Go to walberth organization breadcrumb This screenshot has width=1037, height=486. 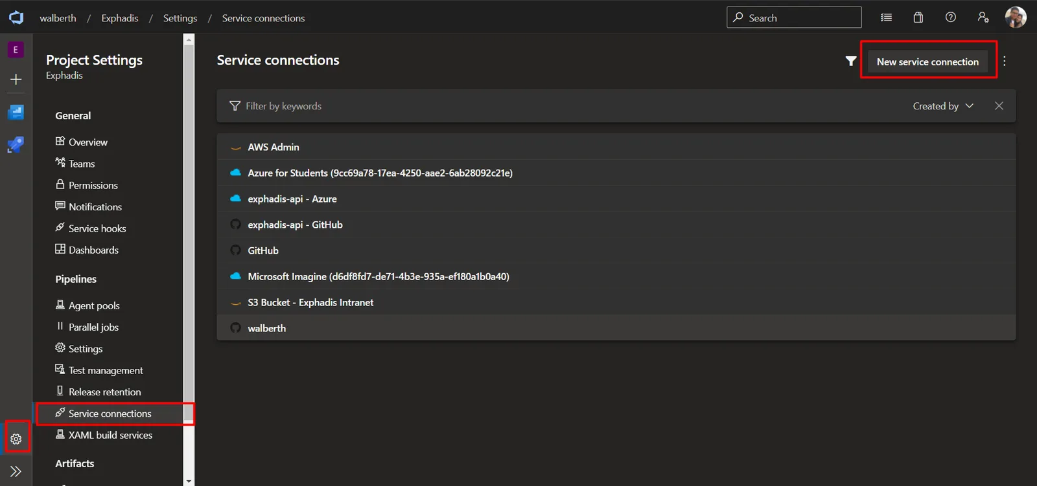pyautogui.click(x=58, y=18)
